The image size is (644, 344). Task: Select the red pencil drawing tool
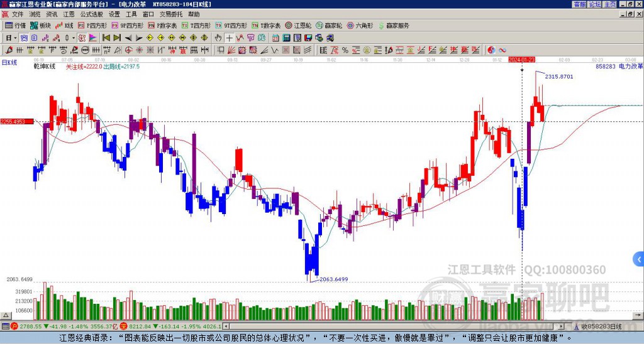pos(9,50)
